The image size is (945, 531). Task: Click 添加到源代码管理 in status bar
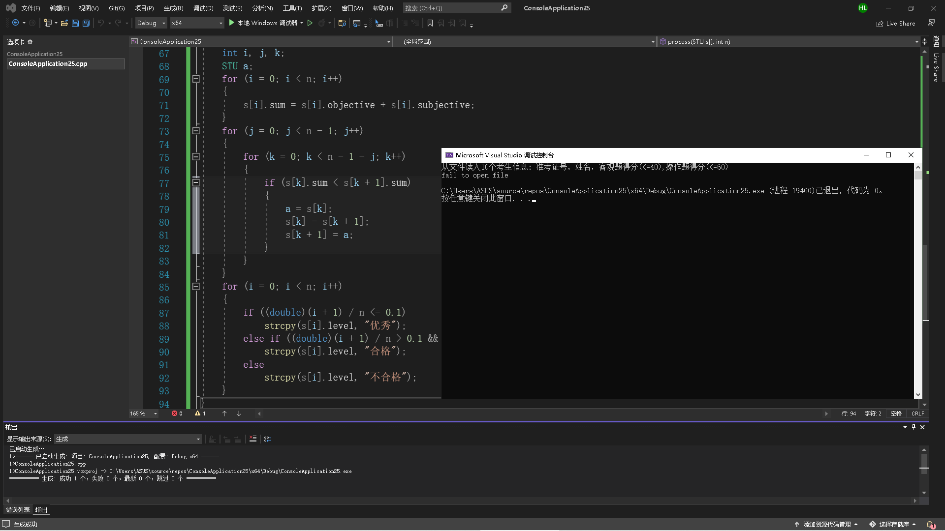(826, 524)
